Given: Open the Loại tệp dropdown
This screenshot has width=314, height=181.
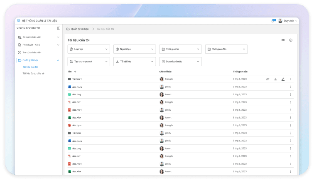Looking at the screenshot, I should pyautogui.click(x=88, y=49).
